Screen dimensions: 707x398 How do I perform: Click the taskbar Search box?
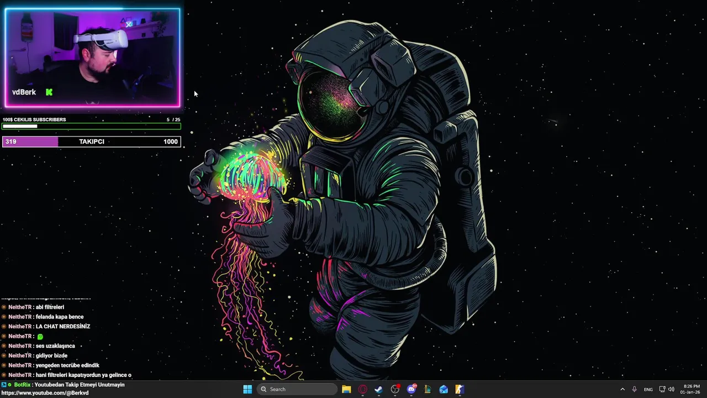coord(297,389)
